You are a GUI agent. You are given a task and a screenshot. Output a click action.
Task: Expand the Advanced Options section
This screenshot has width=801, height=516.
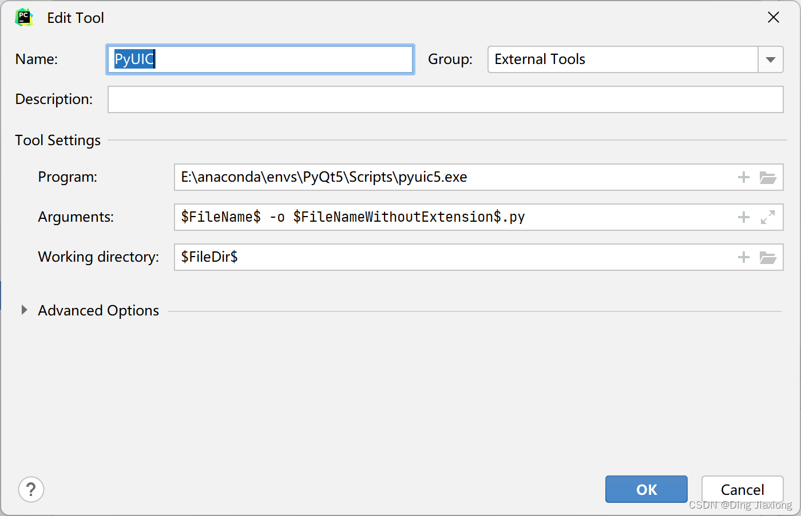(x=24, y=310)
